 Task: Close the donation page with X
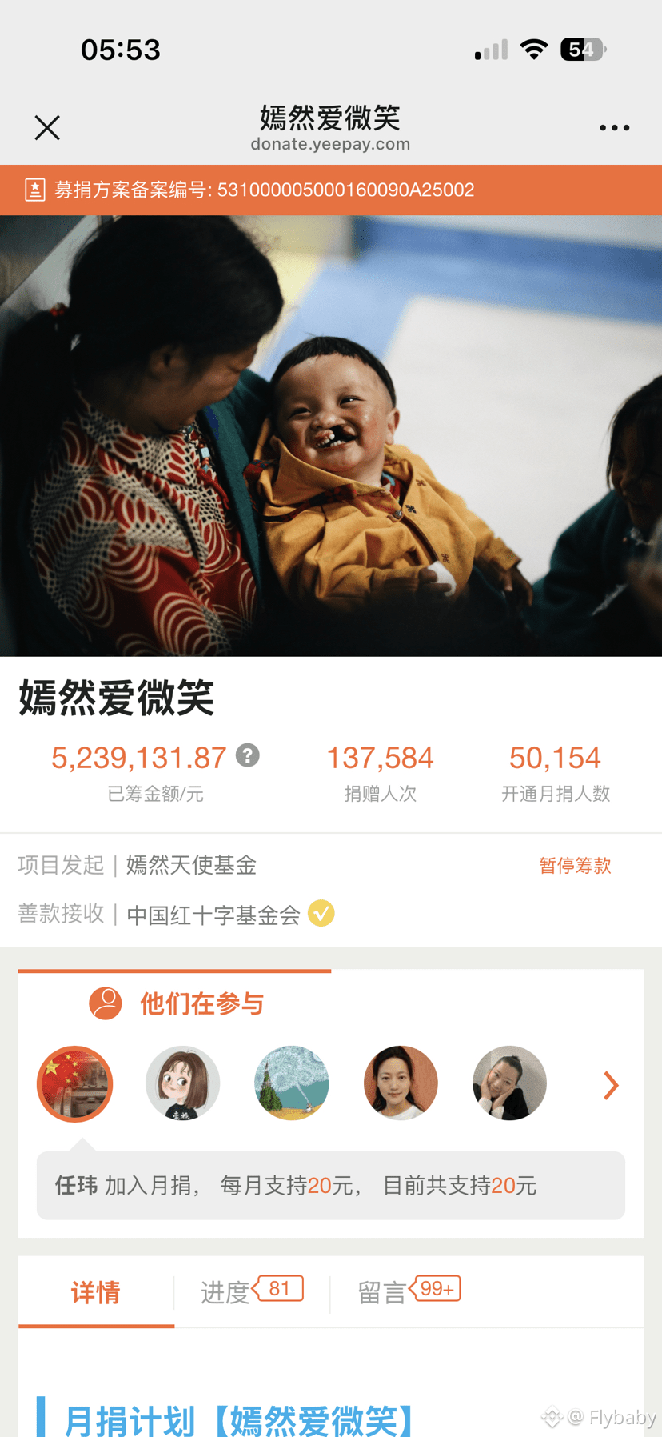pos(47,127)
